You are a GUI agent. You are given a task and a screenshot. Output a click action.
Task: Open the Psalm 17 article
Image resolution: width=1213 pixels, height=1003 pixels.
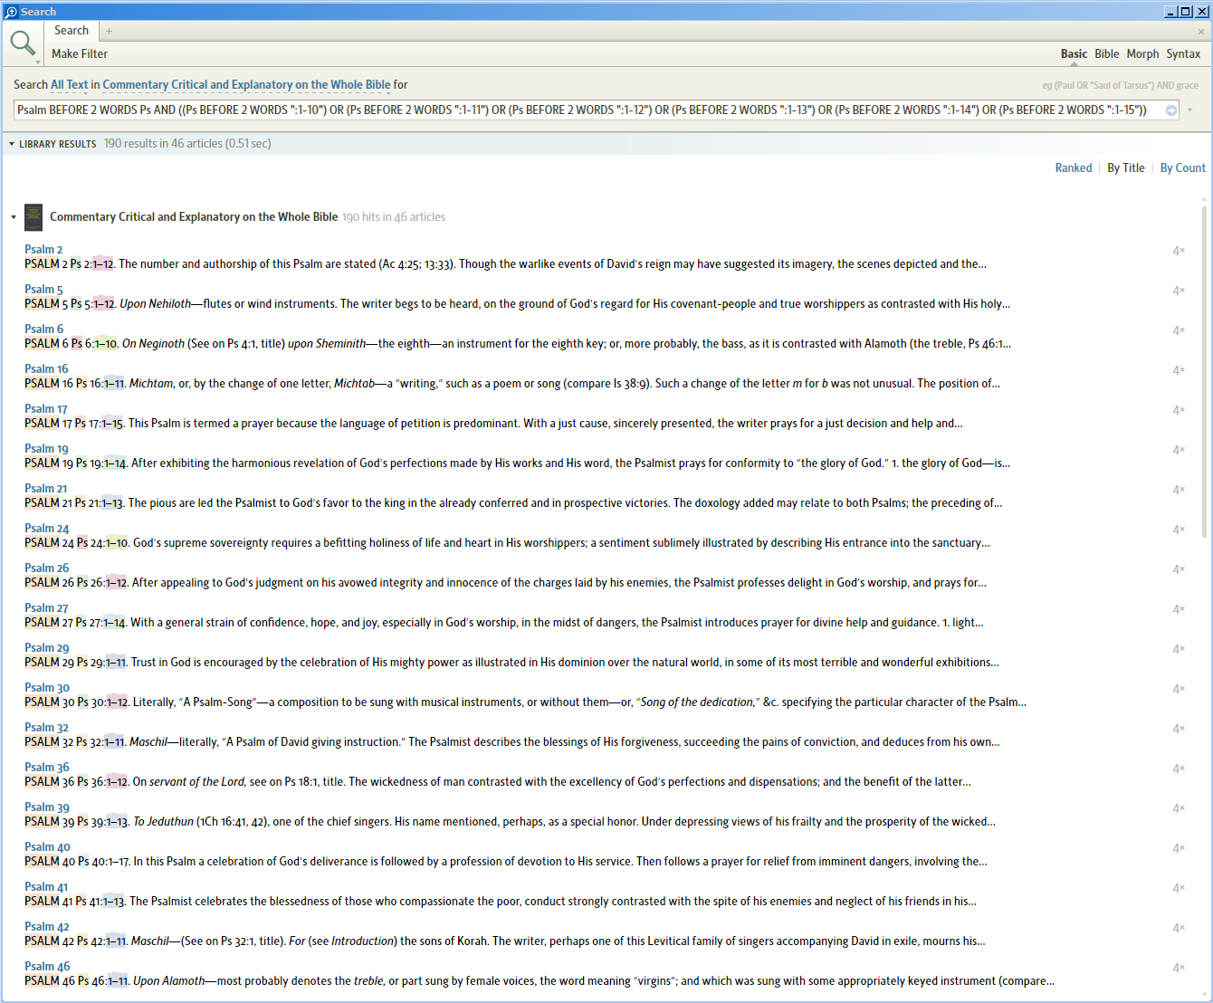[46, 408]
